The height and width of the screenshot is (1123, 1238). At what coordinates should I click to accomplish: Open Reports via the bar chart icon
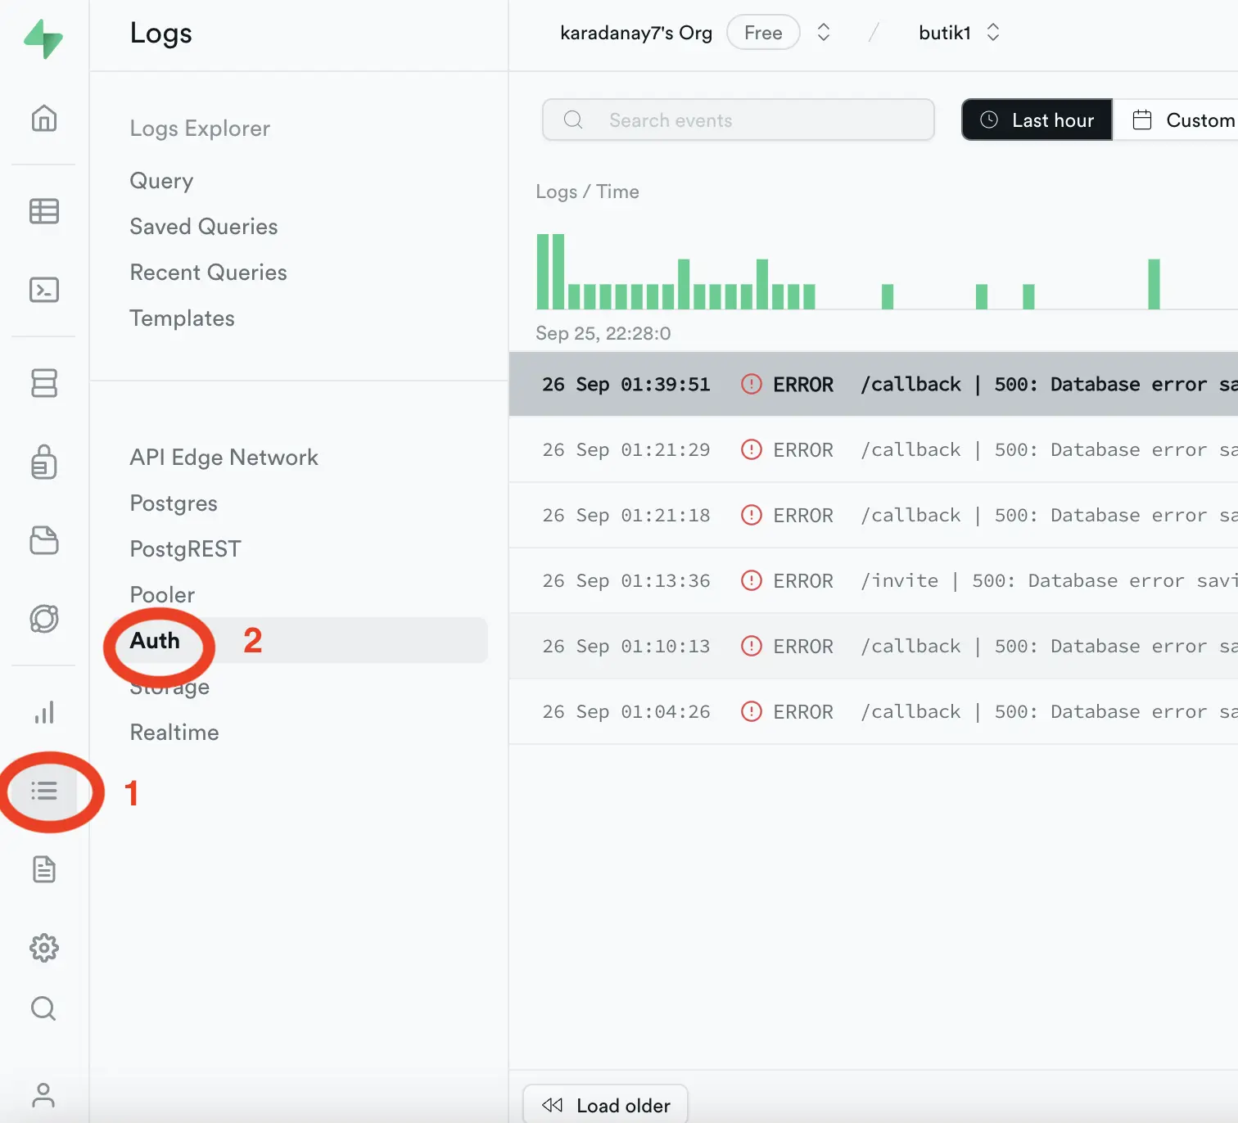click(44, 712)
